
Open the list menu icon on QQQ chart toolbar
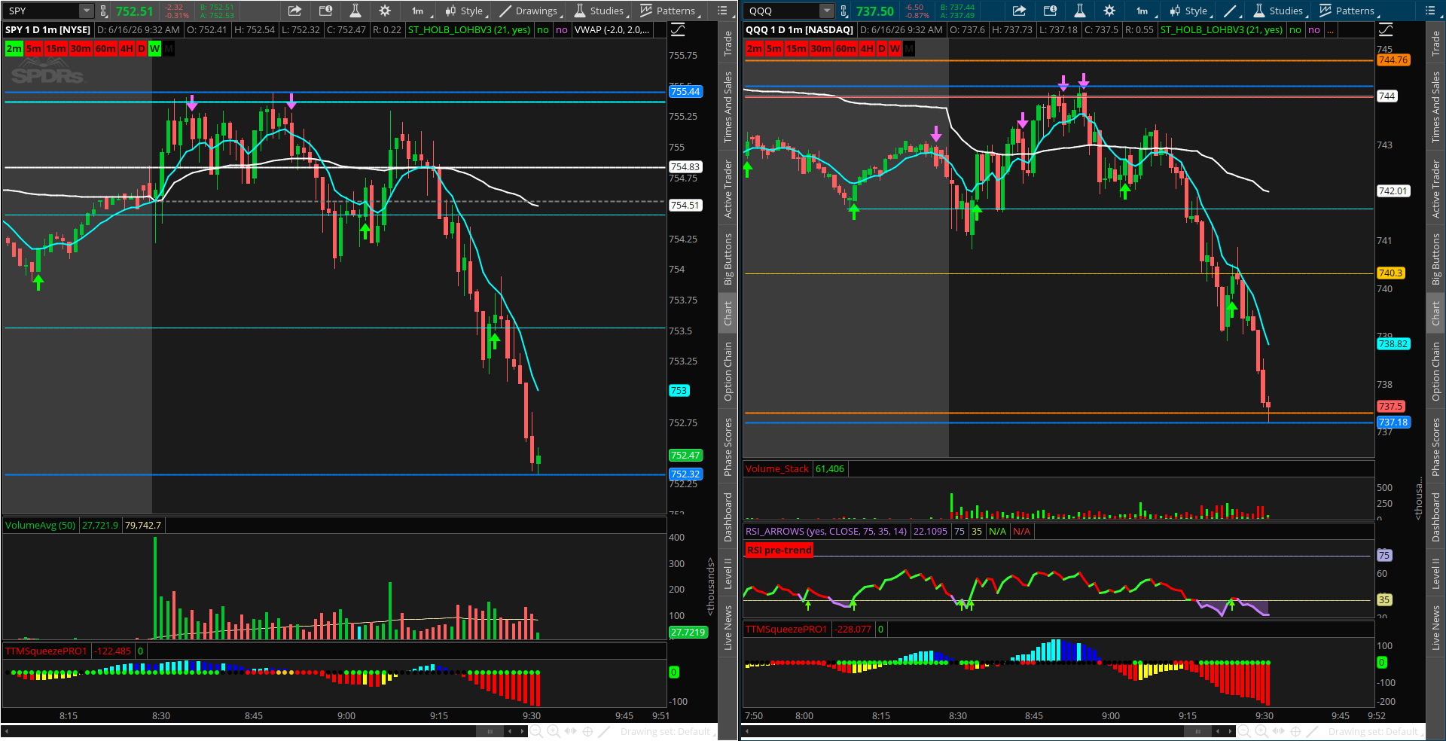point(1430,11)
